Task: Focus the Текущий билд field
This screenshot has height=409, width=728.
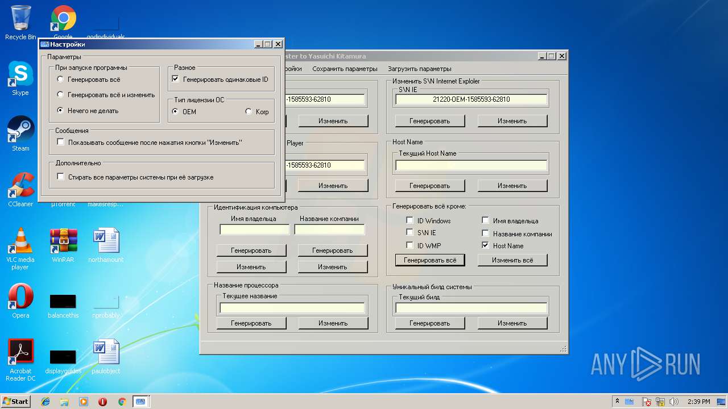Action: [x=471, y=308]
